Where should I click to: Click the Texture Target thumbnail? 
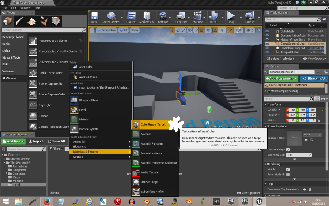click(x=294, y=138)
